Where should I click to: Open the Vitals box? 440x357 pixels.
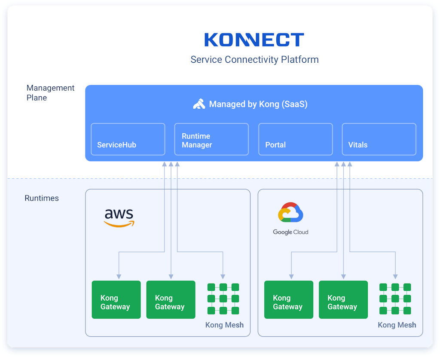pyautogui.click(x=379, y=139)
